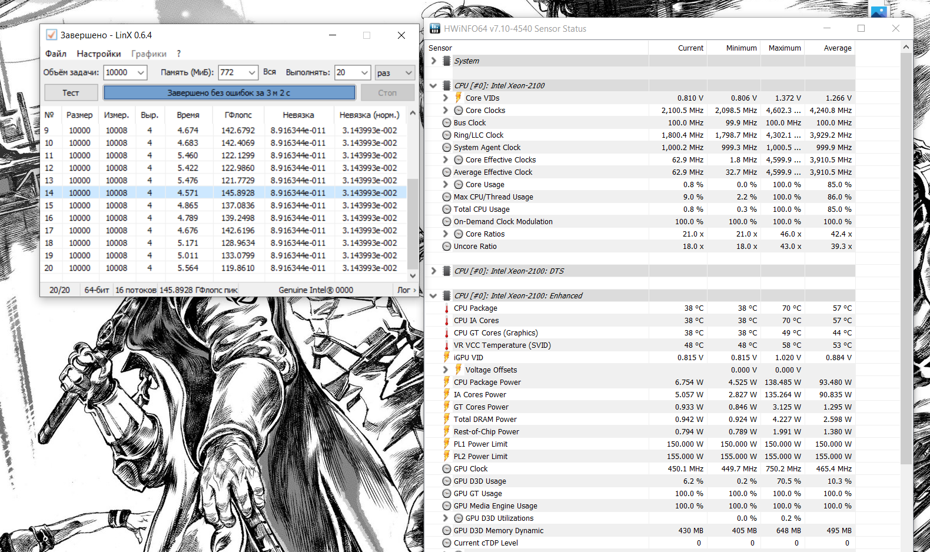This screenshot has height=552, width=930.
Task: Click the icon next to Max CPU/Thread Usage
Action: (447, 197)
